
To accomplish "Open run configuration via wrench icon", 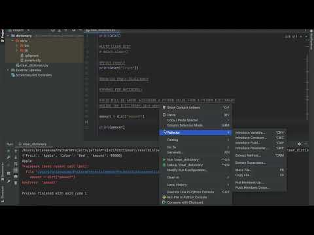I will pos(9,157).
